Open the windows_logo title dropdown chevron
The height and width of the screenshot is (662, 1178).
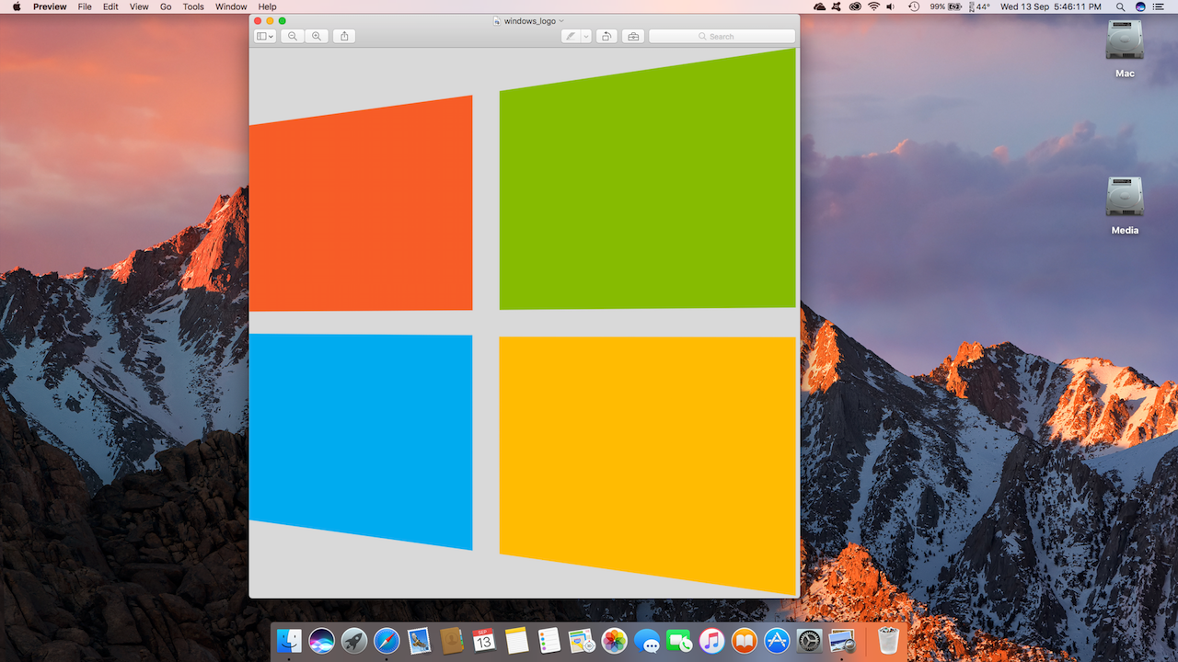point(561,21)
